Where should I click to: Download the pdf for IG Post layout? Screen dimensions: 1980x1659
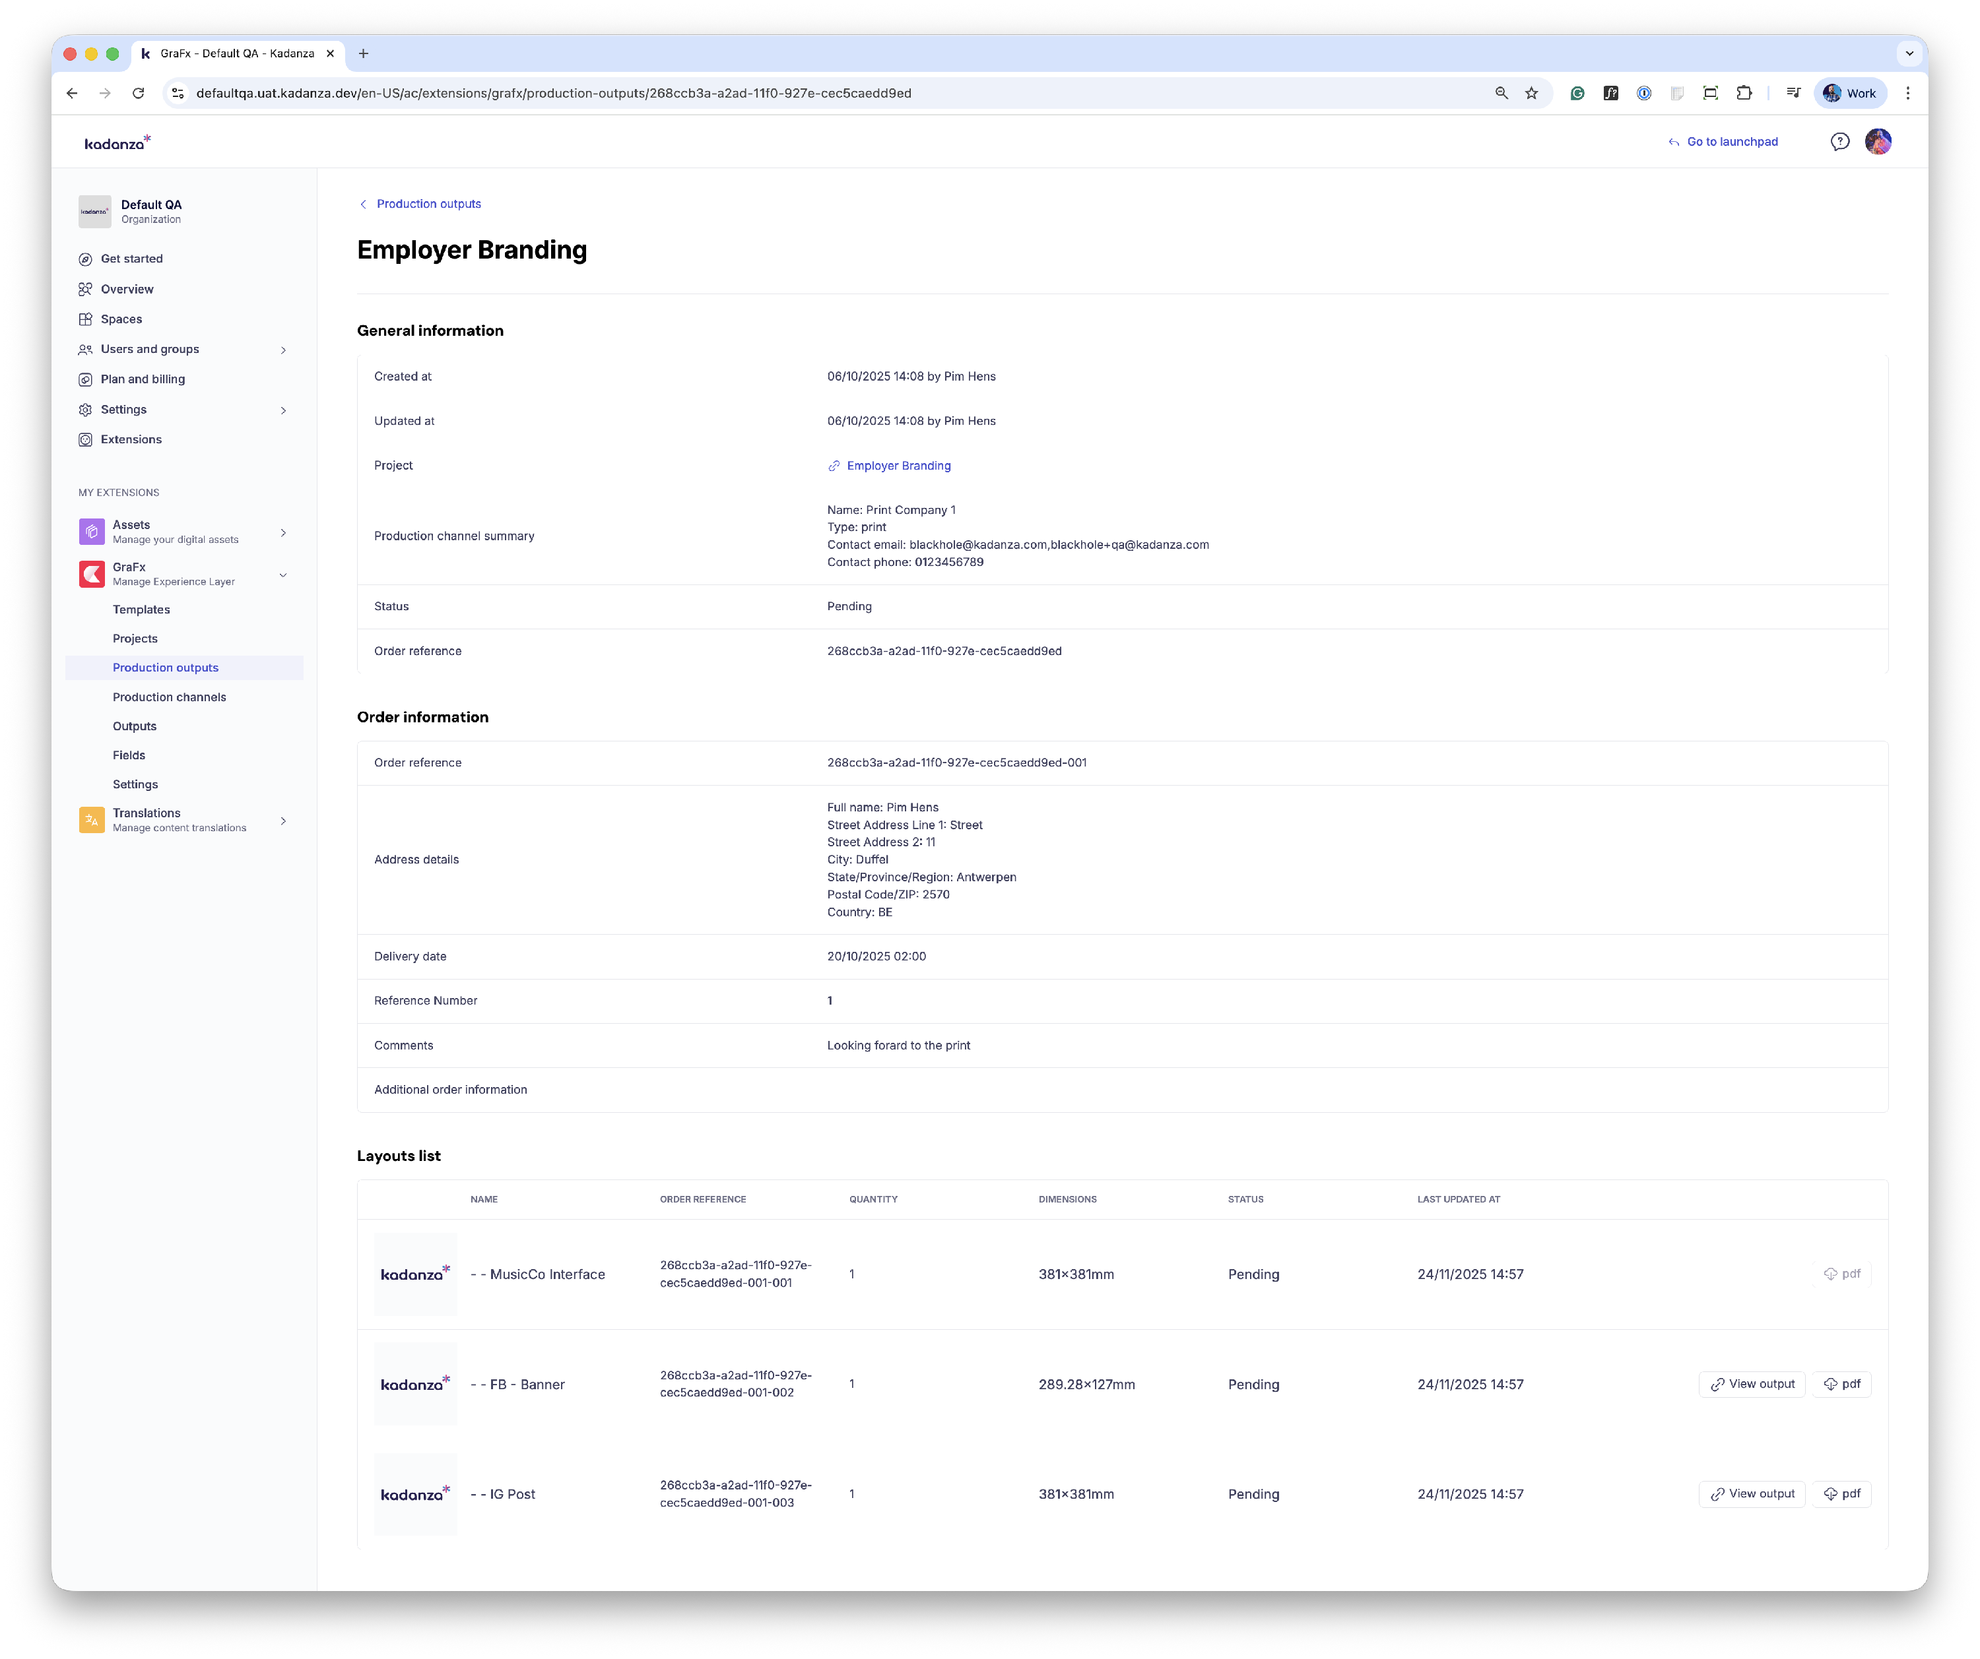point(1841,1493)
